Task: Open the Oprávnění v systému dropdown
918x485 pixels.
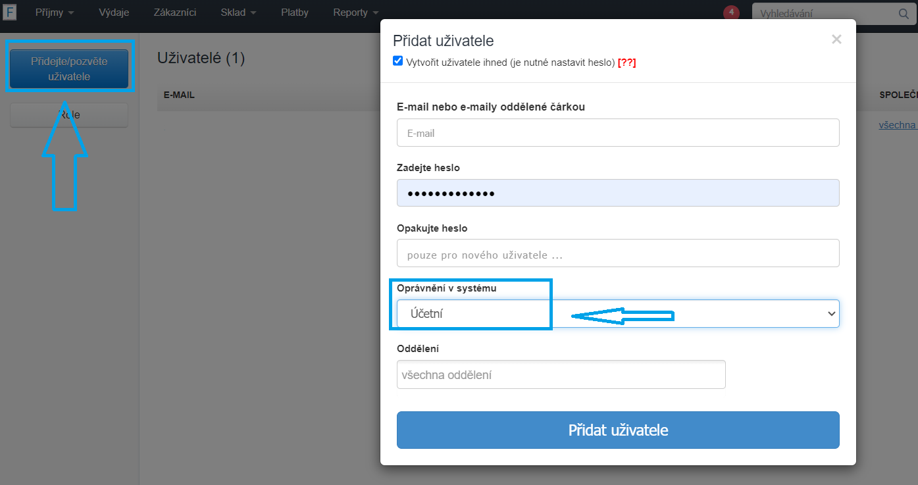Action: tap(618, 314)
